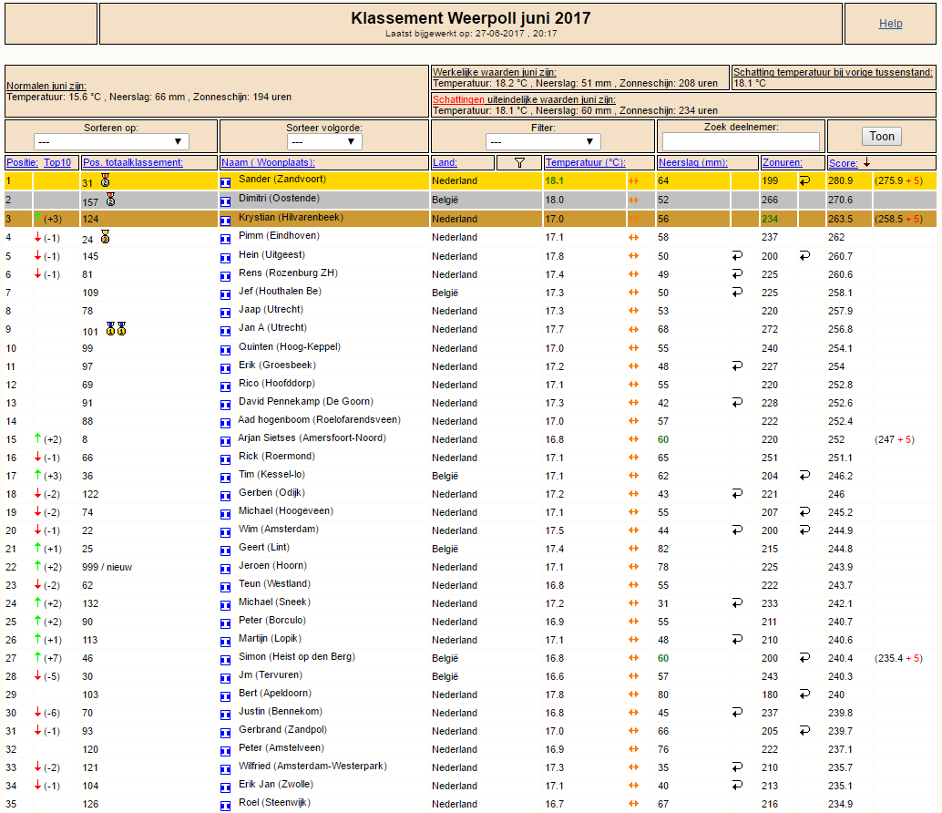942x813 pixels.
Task: Click the orange arrow icon in Pimm's row
Action: [x=633, y=237]
